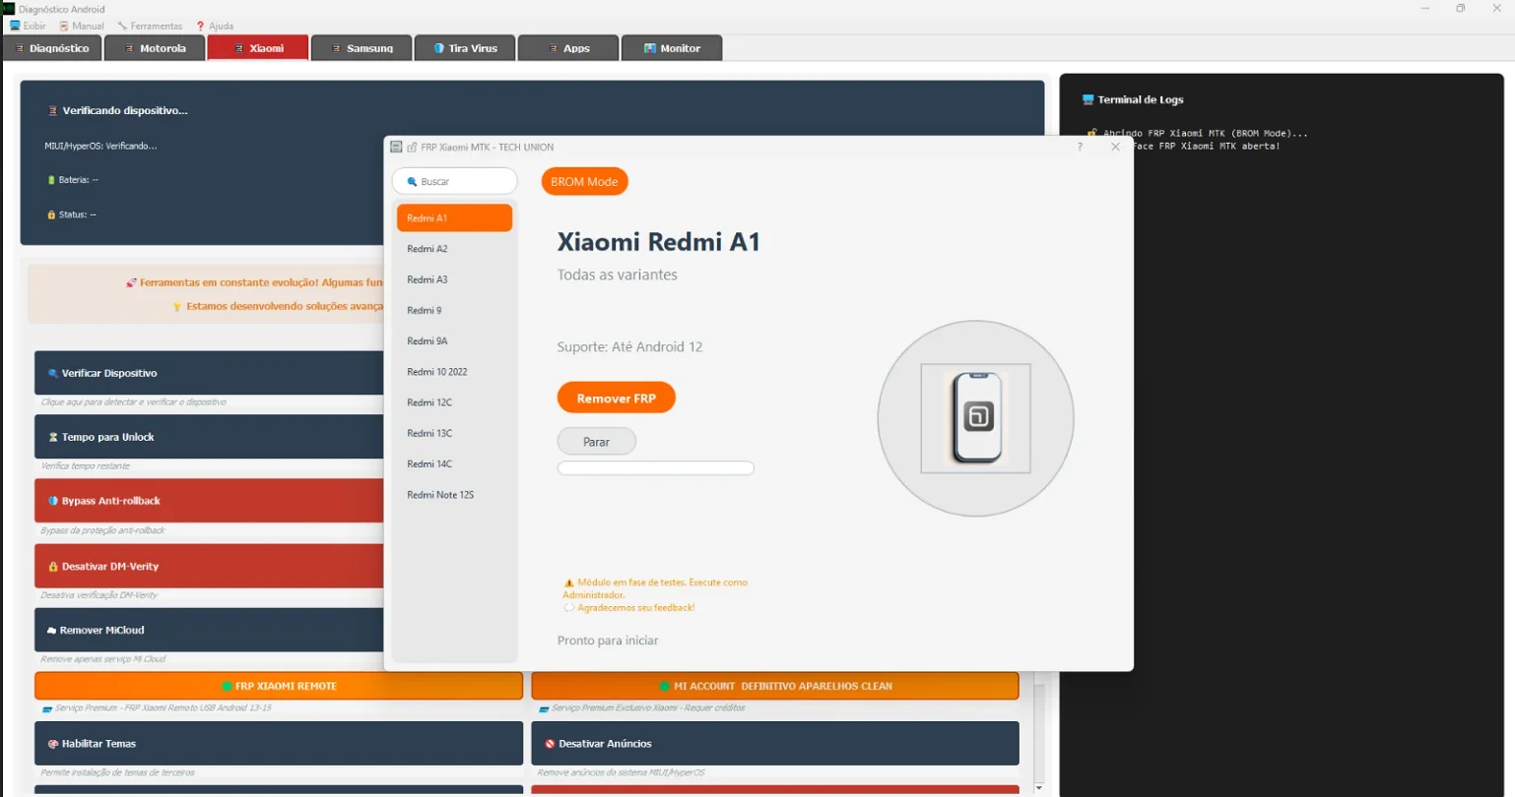This screenshot has width=1515, height=797.
Task: Click the help icon in the FRP Xiaomi MTK dialog
Action: click(x=1080, y=146)
